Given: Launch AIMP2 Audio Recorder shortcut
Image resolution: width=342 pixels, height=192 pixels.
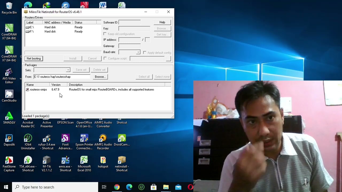Looking at the screenshot, I should [103, 142].
